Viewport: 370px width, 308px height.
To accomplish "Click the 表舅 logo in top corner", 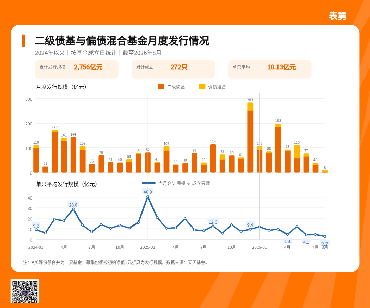I will click(x=337, y=16).
